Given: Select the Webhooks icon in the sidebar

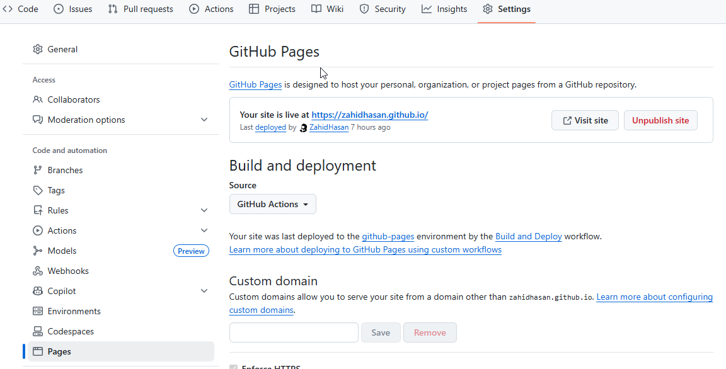Looking at the screenshot, I should 38,271.
